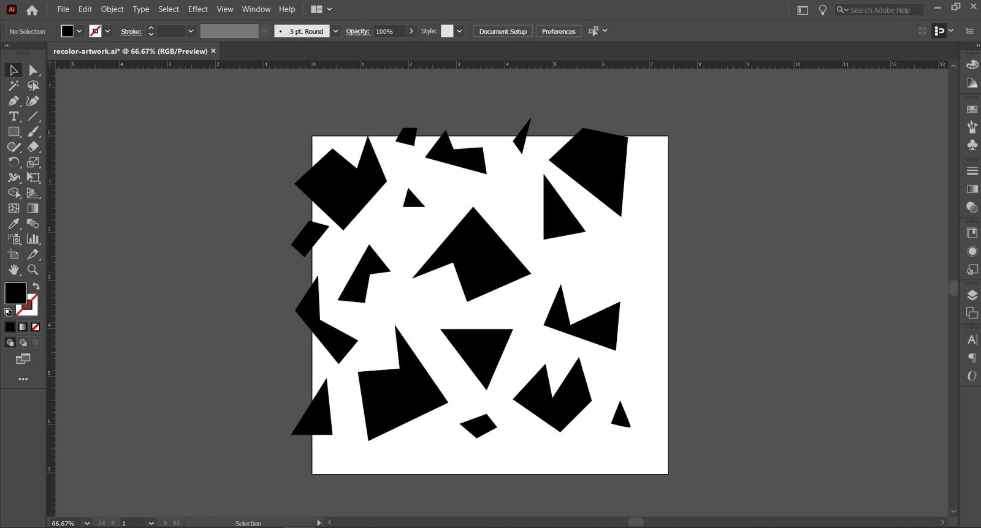This screenshot has width=981, height=528.
Task: Choose the Lasso tool
Action: pos(33,86)
